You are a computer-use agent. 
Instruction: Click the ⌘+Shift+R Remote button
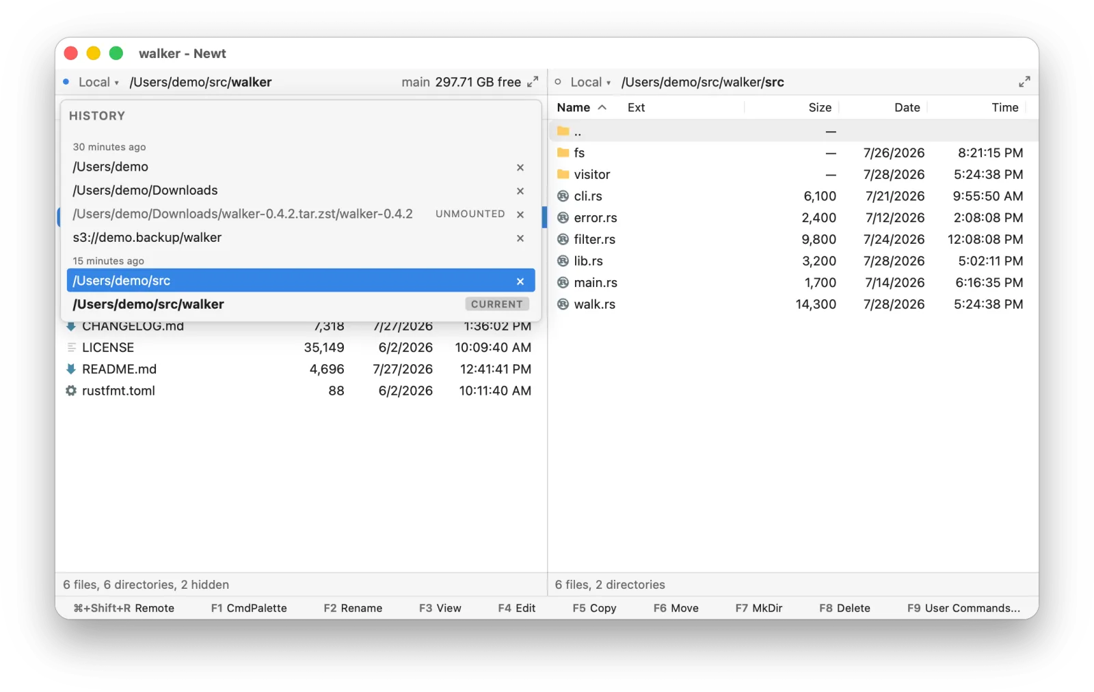click(x=124, y=608)
